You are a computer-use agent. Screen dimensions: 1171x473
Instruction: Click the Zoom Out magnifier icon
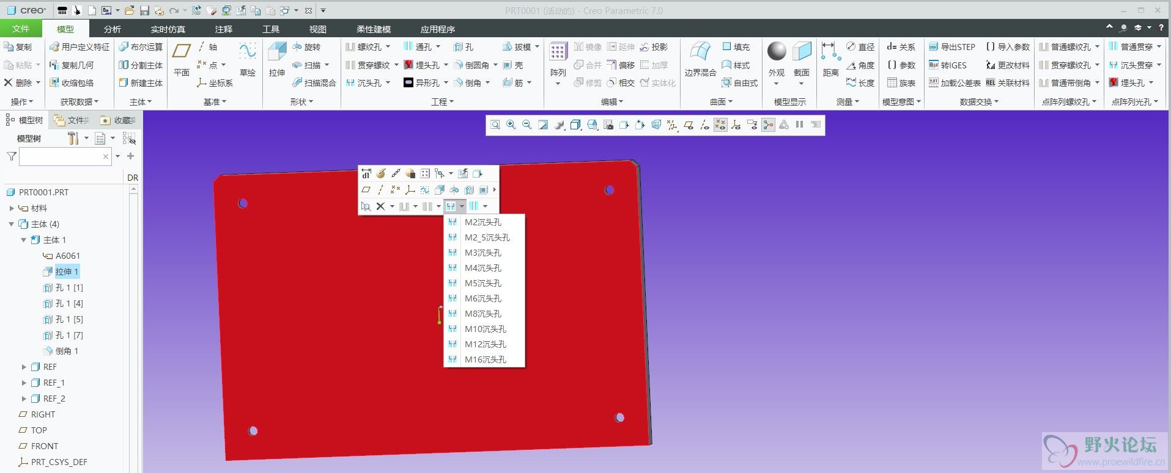pyautogui.click(x=527, y=125)
